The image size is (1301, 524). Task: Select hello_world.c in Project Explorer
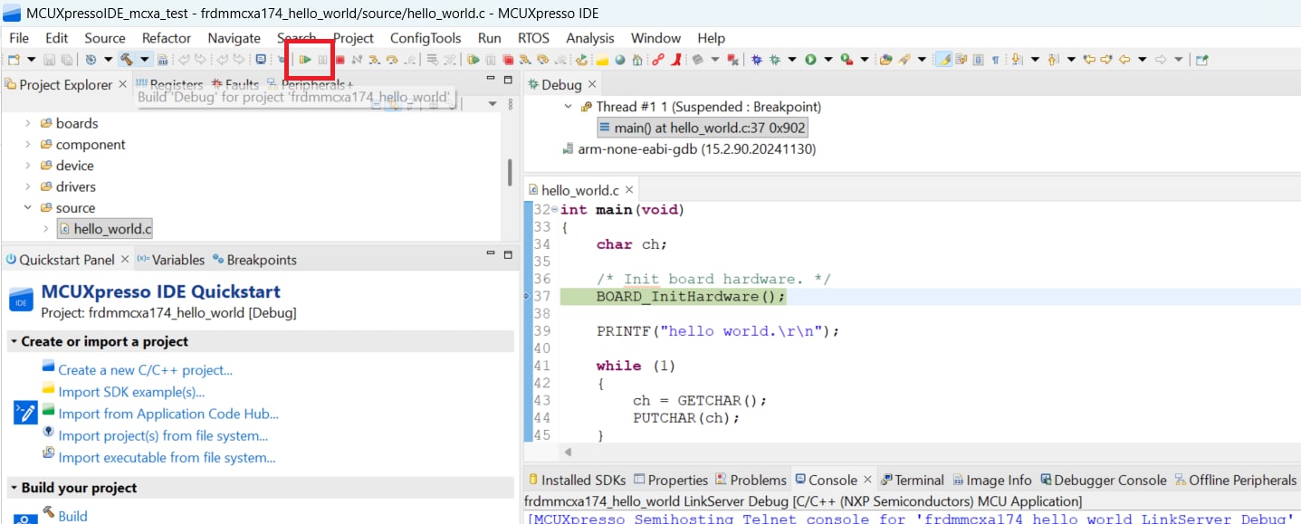click(110, 228)
